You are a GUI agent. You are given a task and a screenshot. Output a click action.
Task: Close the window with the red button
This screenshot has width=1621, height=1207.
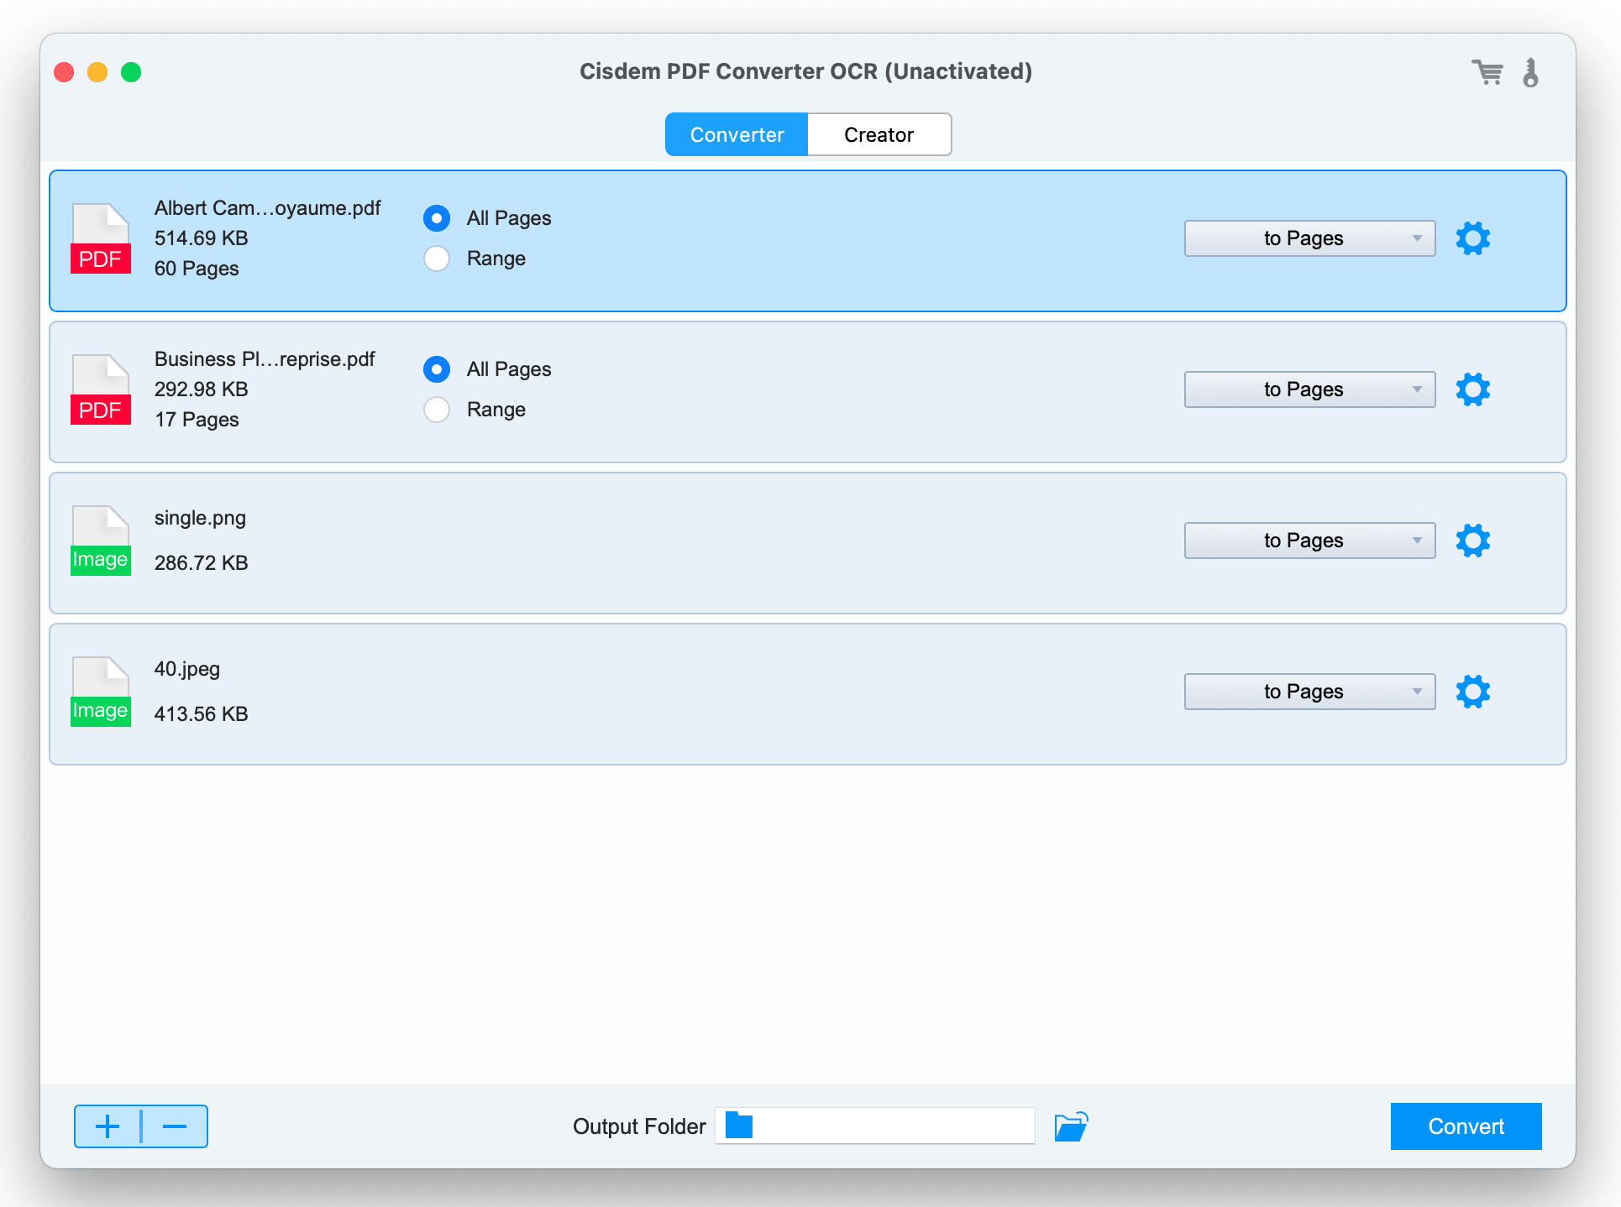point(64,72)
